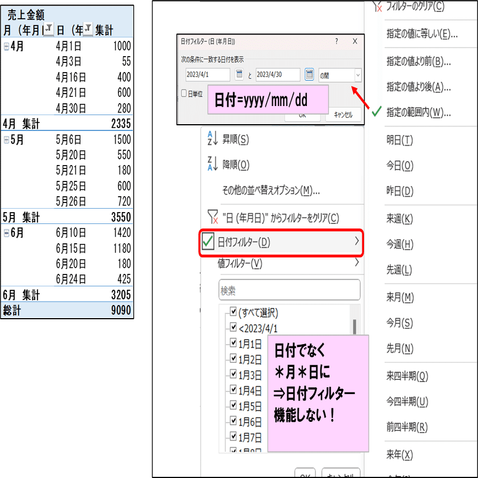The width and height of the screenshot is (478, 478).
Task: Select 指定の値より後(A)...
Action: point(418,87)
